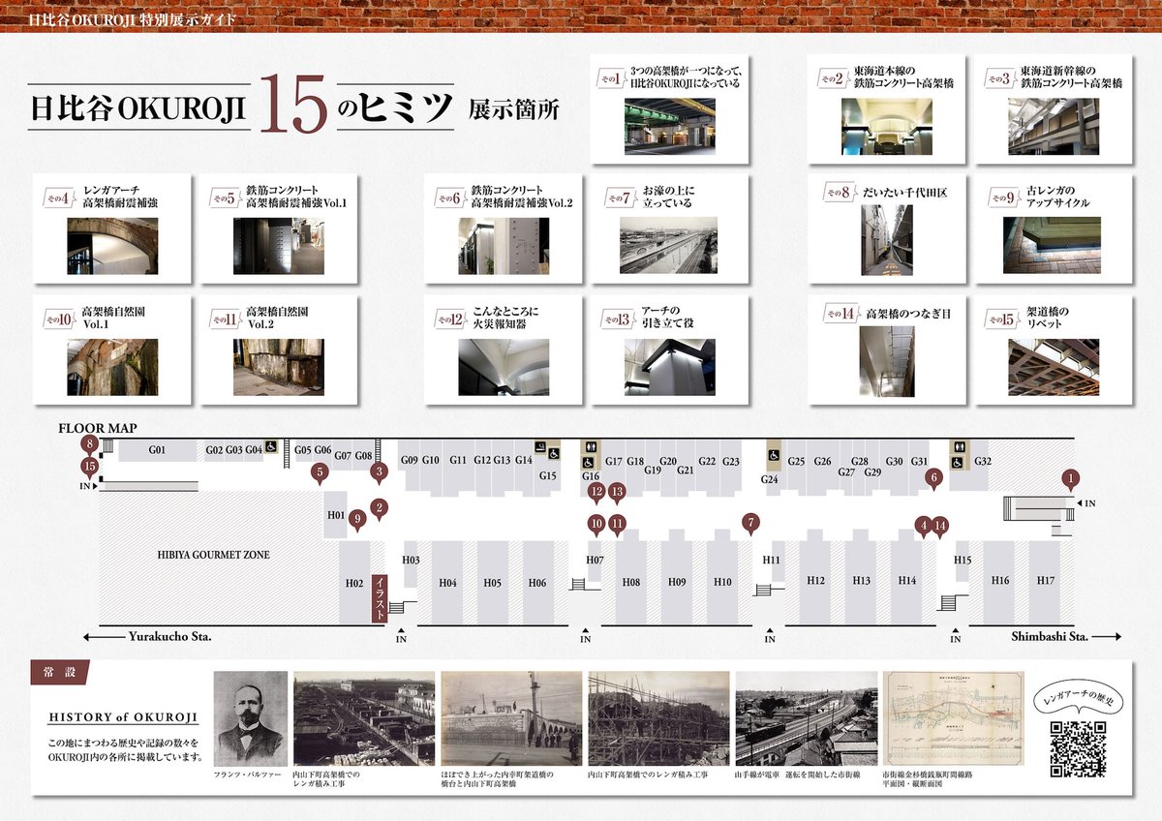Select map pin number 6 near G31
This screenshot has width=1162, height=821.
coord(933,478)
